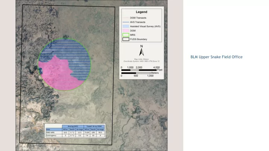This screenshot has height=151, width=269.
Task: Click the 'Legend' heading
Action: pyautogui.click(x=142, y=12)
